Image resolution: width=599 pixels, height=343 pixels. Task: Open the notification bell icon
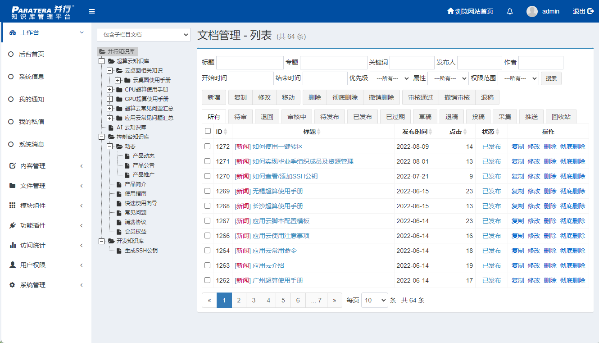click(x=510, y=11)
